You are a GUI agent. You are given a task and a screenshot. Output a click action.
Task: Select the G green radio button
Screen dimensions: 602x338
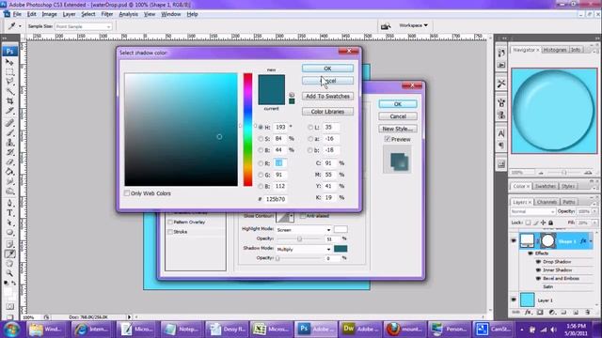point(261,176)
